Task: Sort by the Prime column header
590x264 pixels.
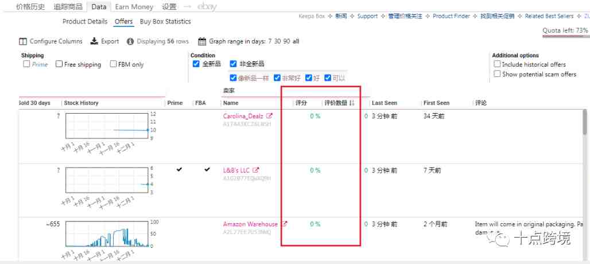Action: [x=175, y=103]
